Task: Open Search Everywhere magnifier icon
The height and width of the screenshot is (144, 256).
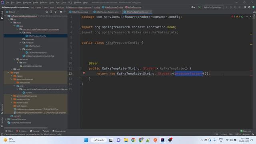Action: 245,7
